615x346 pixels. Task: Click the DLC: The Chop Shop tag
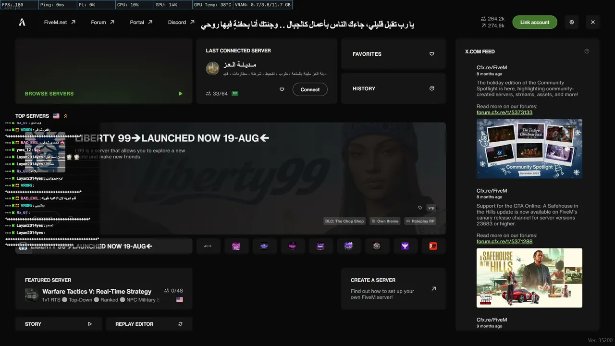[344, 221]
